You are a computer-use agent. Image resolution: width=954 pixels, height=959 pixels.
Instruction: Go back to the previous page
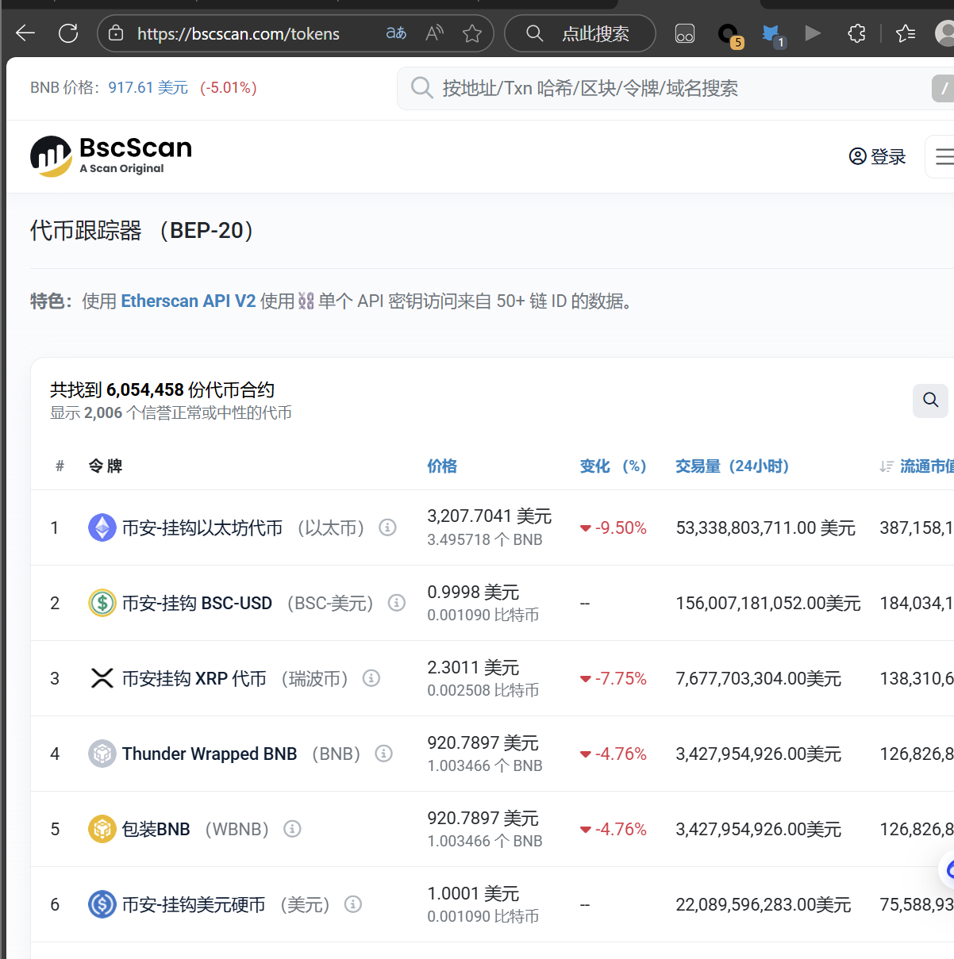click(25, 33)
